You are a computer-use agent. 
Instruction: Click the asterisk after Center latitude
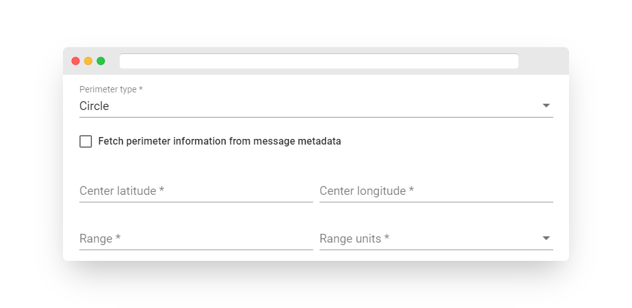click(x=162, y=190)
